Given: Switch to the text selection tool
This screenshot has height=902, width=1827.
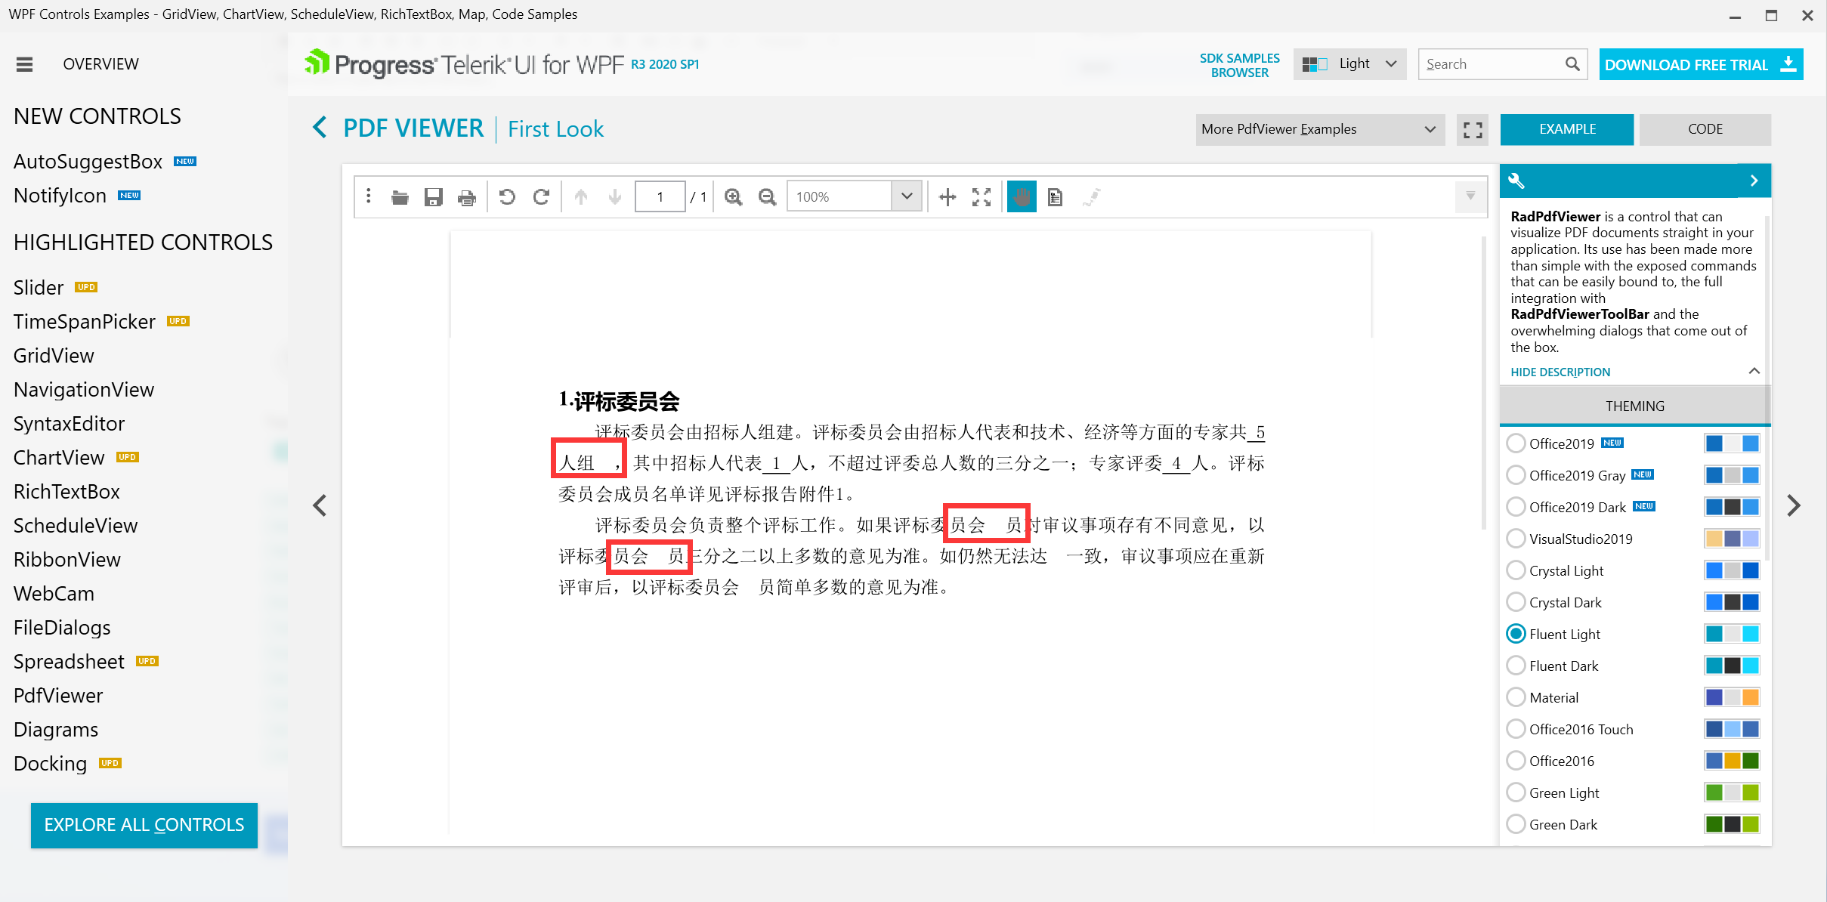Looking at the screenshot, I should point(1056,197).
